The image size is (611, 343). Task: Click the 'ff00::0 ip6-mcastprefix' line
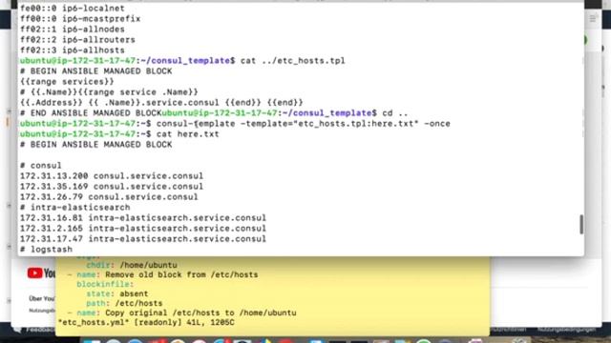pyautogui.click(x=80, y=19)
